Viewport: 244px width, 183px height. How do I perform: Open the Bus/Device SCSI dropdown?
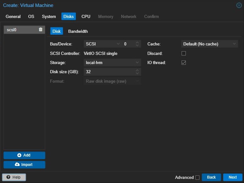click(118, 44)
